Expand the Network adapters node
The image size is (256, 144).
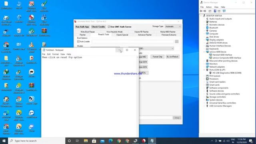point(204,67)
